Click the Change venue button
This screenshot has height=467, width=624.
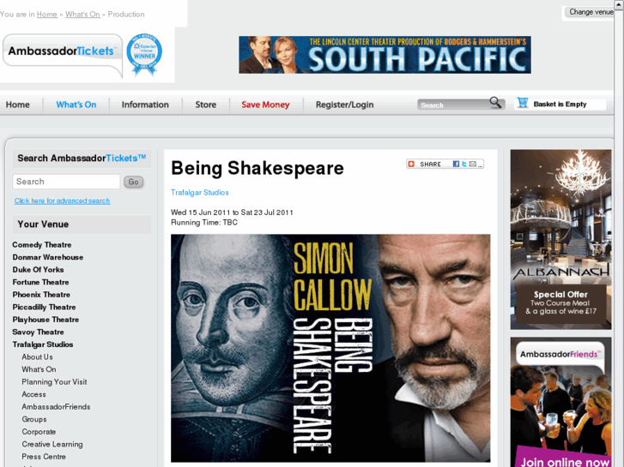point(590,12)
